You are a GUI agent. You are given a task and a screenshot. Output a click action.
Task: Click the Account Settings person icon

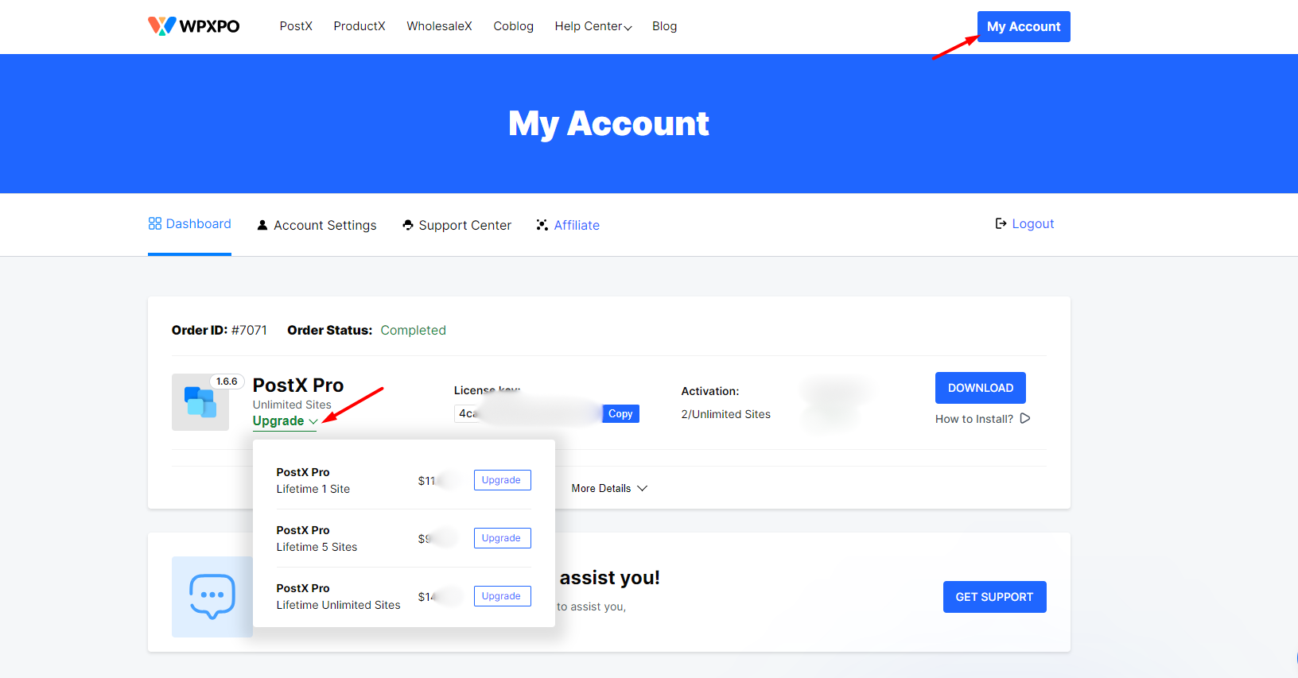262,225
